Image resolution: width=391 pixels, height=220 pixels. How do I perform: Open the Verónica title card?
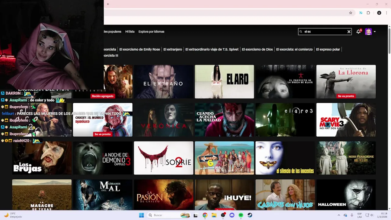tap(163, 120)
